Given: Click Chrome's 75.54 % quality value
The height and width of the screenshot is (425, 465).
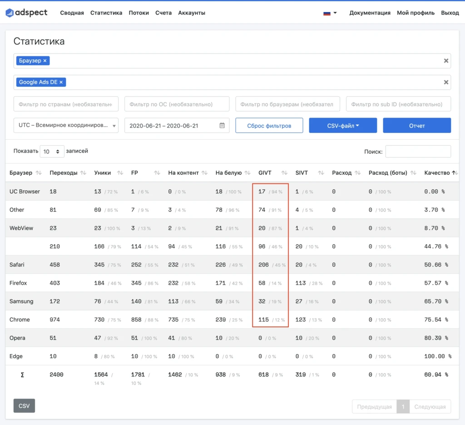Looking at the screenshot, I should (x=436, y=320).
